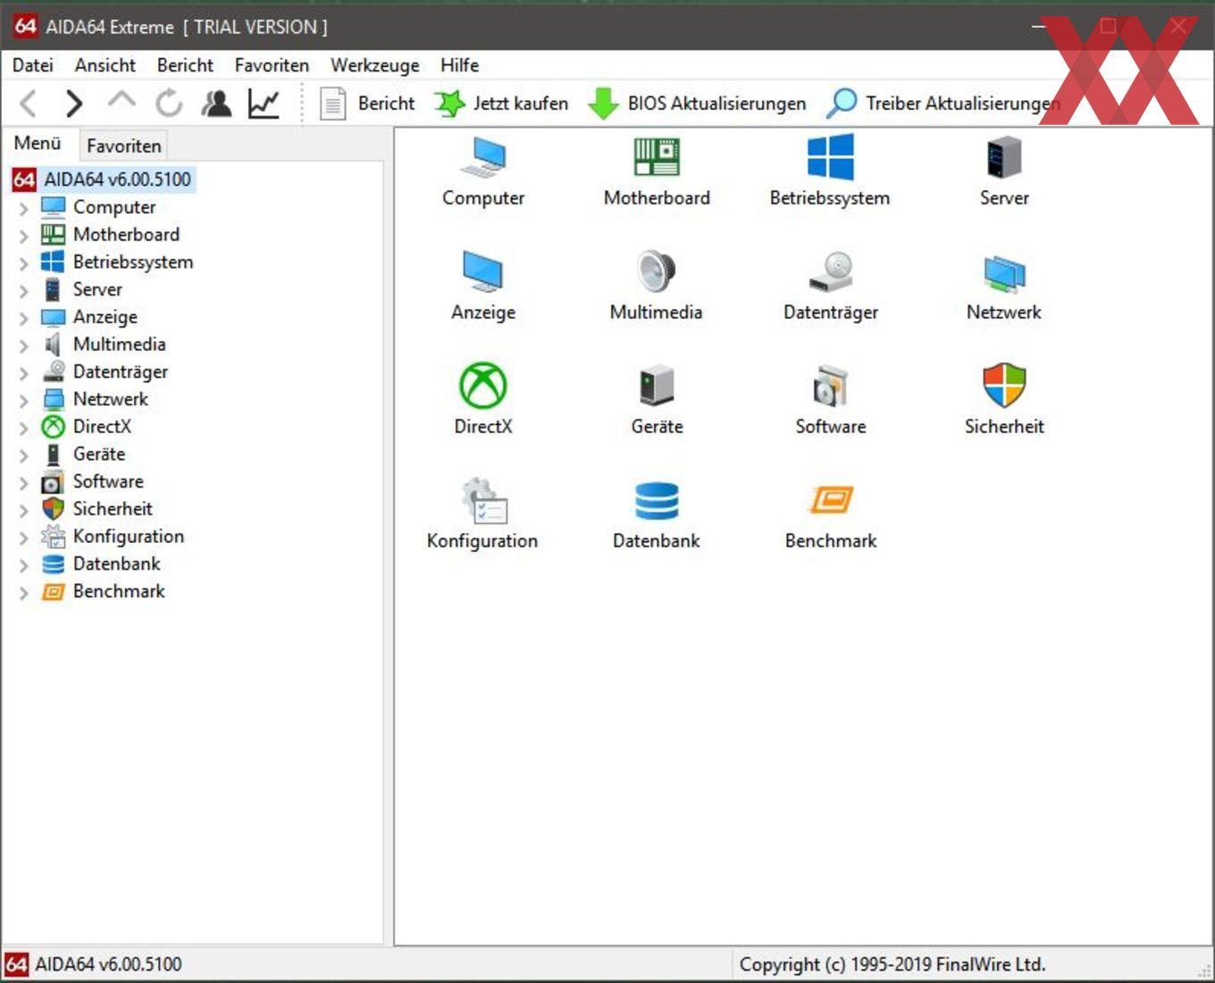
Task: Expand the Motherboard tree node
Action: click(24, 237)
